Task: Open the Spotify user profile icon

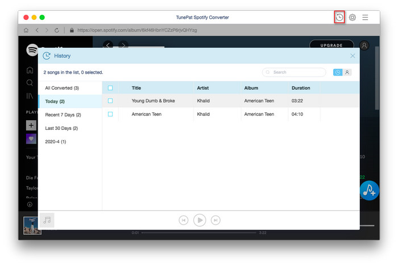Action: (364, 45)
